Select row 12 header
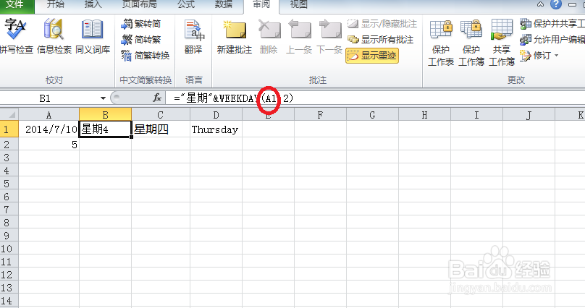Viewport: 585px width, 308px height. point(9,275)
